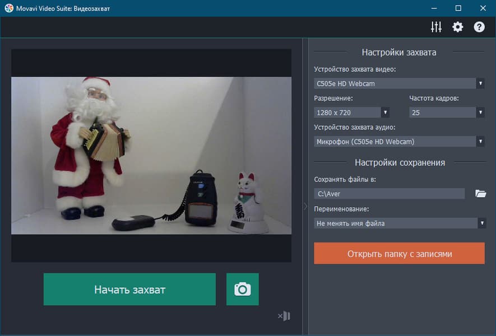
Task: Expand the frame rate 25 dropdown
Action: pos(447,113)
